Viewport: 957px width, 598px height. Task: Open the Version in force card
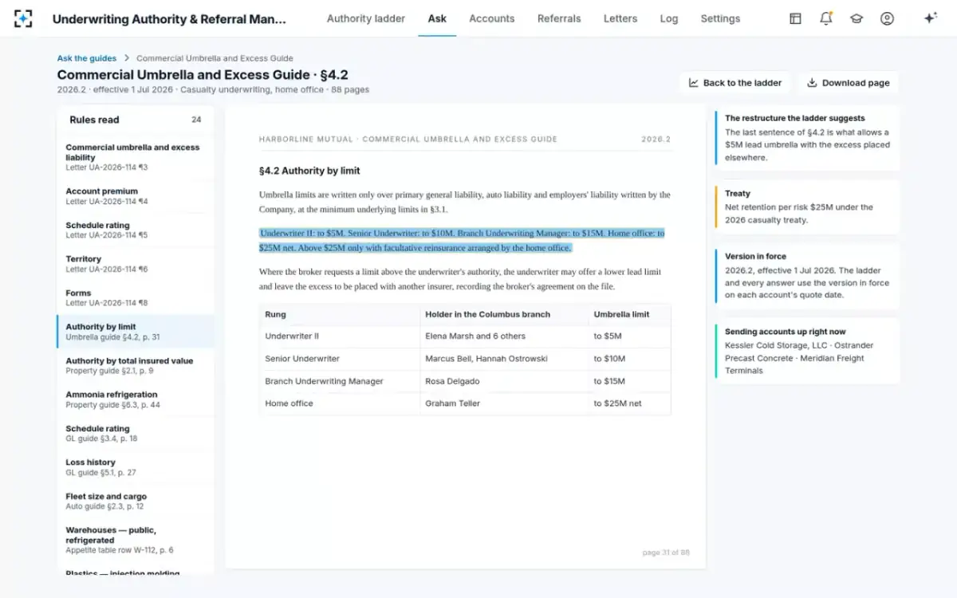click(807, 276)
